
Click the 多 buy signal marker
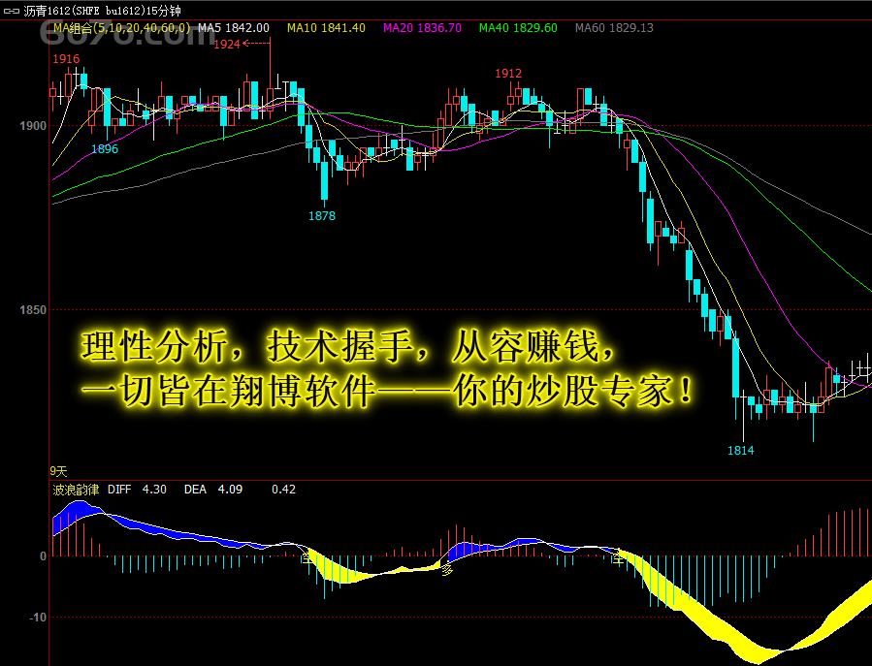(448, 570)
